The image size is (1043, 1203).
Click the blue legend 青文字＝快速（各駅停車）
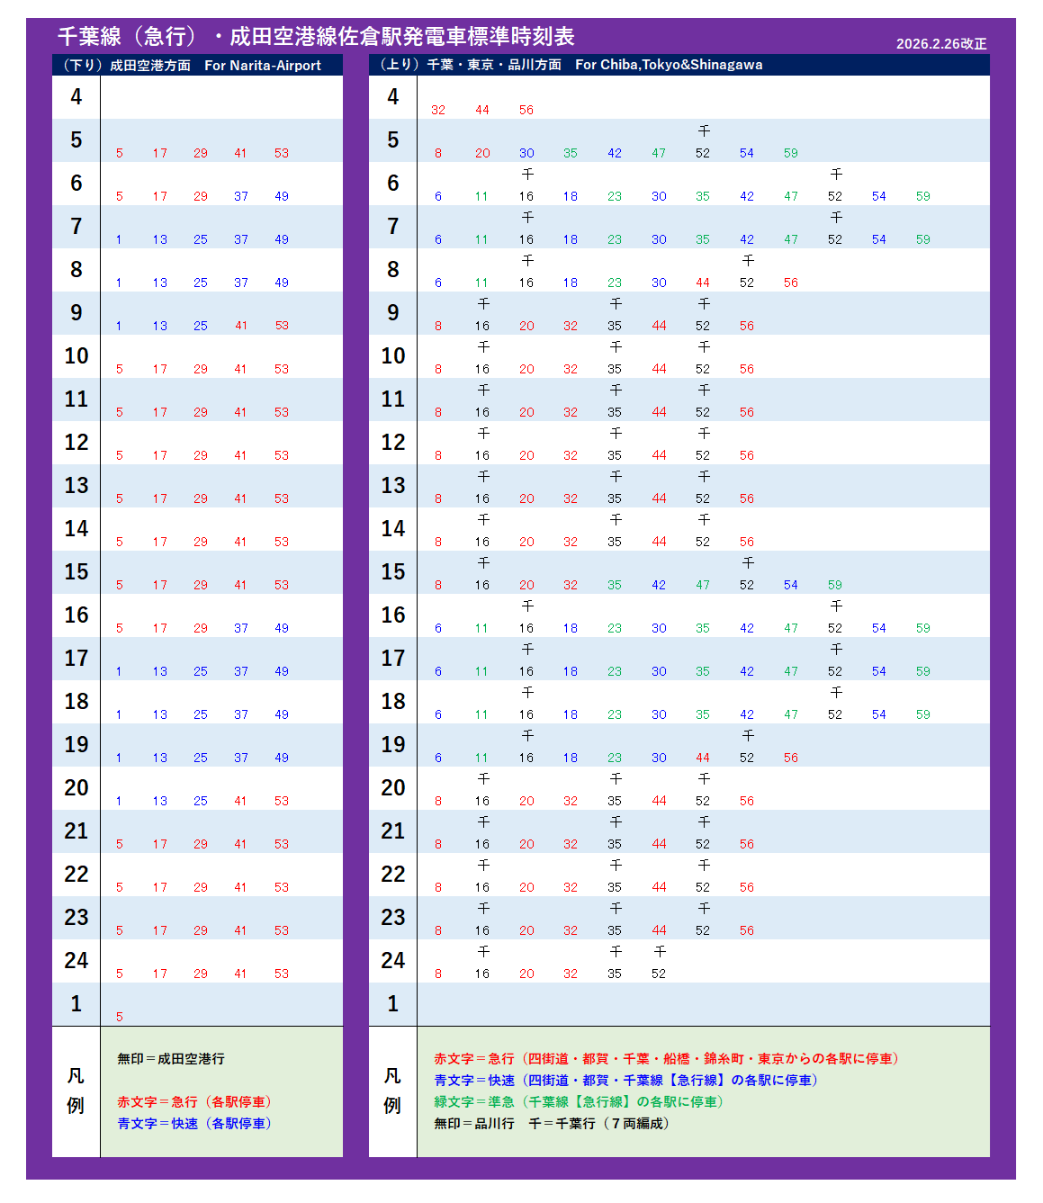tap(194, 1123)
